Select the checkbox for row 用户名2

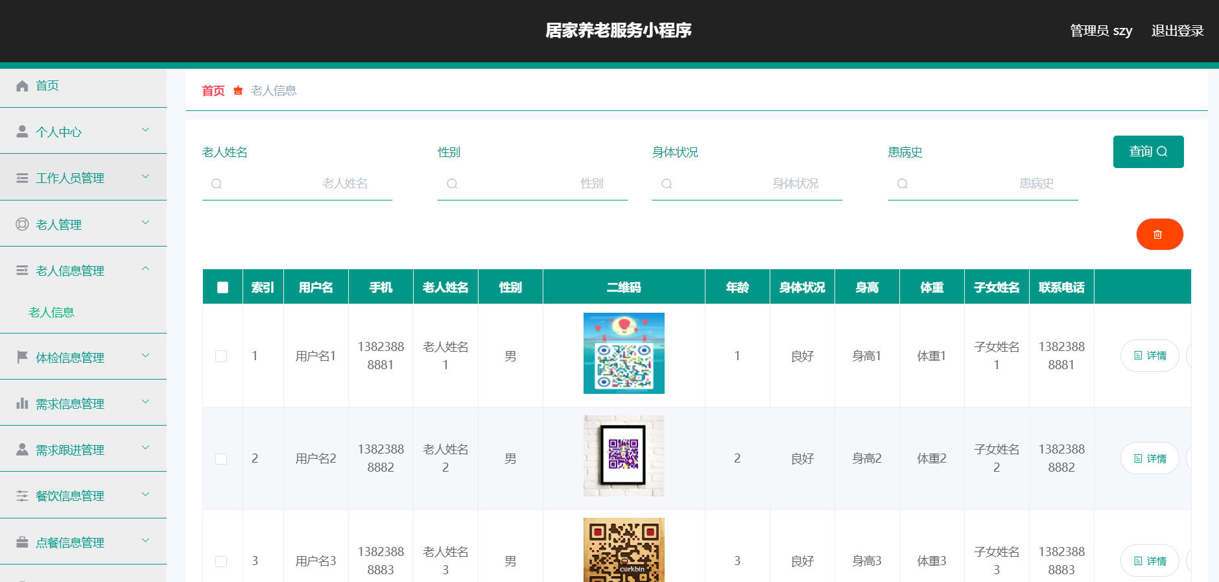tap(221, 459)
